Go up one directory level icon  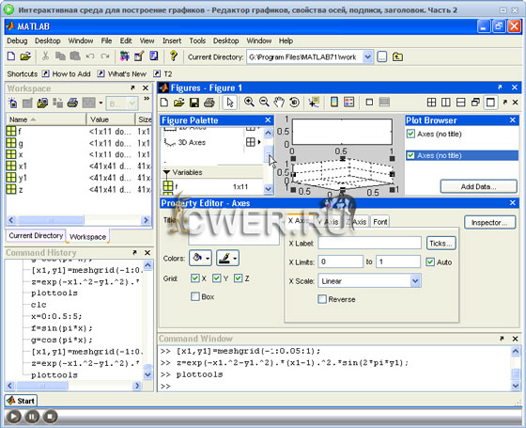[x=397, y=56]
